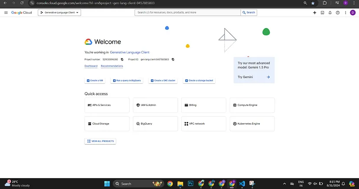This screenshot has height=189, width=359.
Task: Switch to the Recommendations tab
Action: pyautogui.click(x=112, y=66)
